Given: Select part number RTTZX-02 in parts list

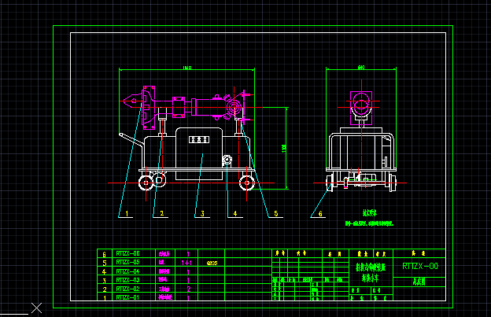Looking at the screenshot, I should 127,289.
